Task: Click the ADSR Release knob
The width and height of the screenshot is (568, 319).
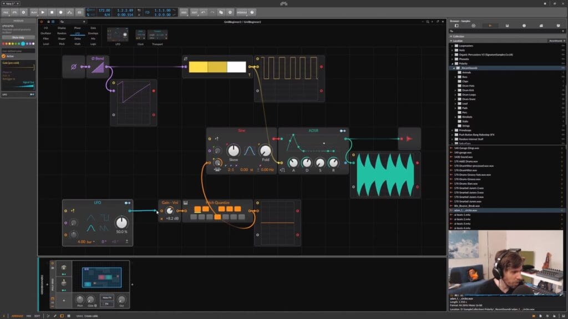Action: 333,163
